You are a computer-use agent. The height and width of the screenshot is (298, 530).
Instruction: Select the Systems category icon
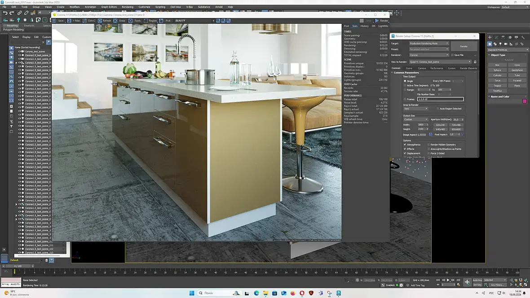pyautogui.click(x=522, y=44)
